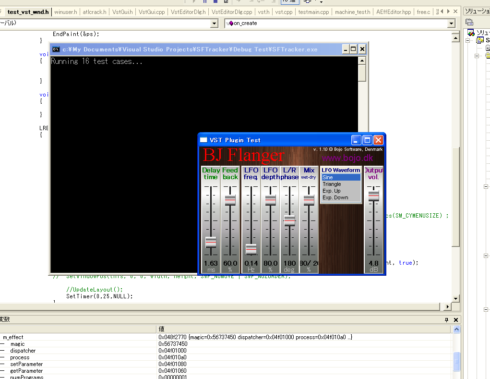Select Exp. Up waveform option
Viewport: 490px width, 379px height.
[331, 191]
